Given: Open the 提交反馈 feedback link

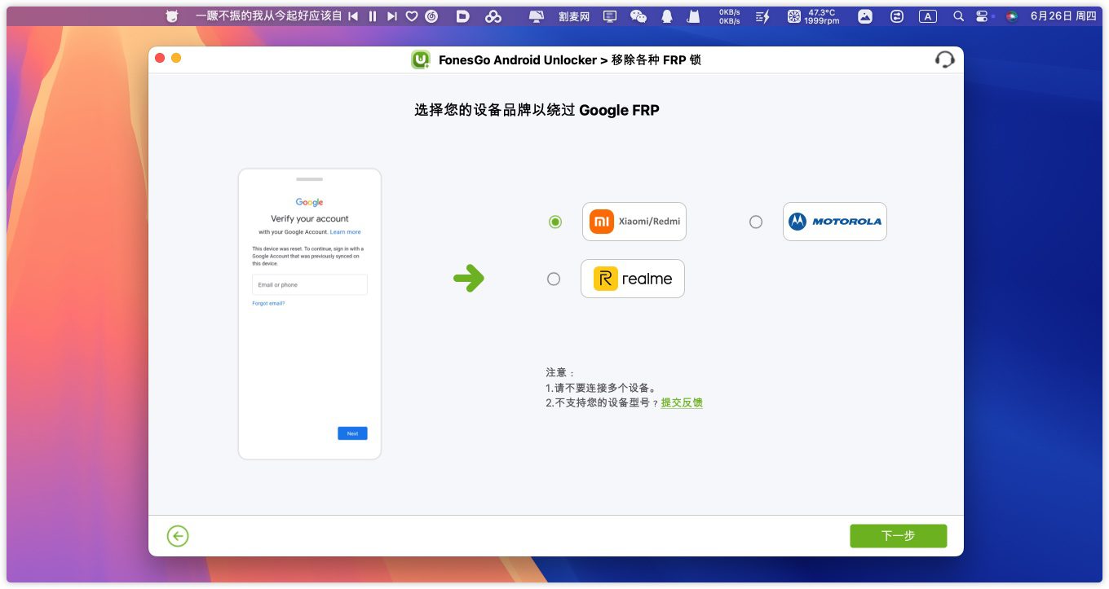Looking at the screenshot, I should coord(682,402).
